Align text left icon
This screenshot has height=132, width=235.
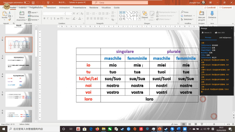coord(88,18)
